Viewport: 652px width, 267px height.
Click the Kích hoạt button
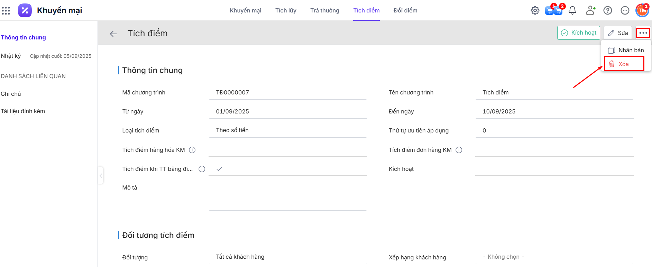(x=578, y=33)
